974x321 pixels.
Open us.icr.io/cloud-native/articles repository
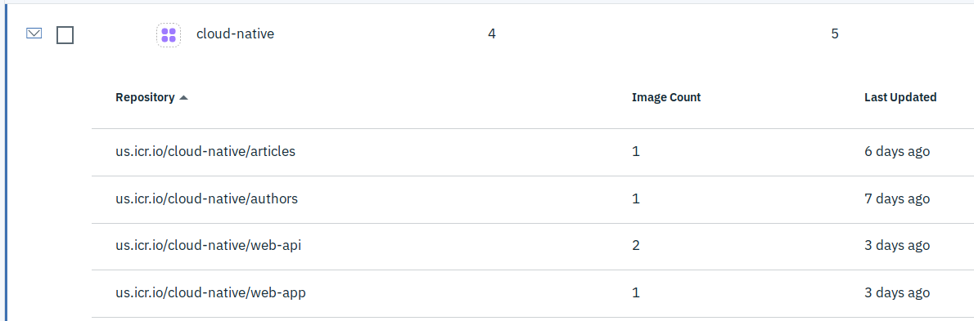coord(205,151)
